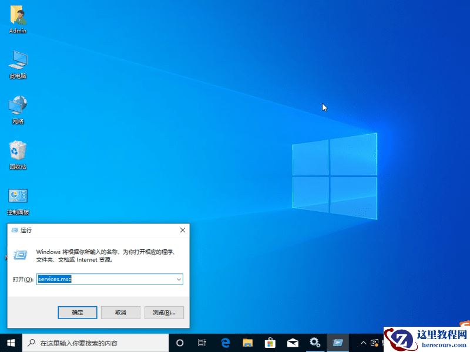Switch to the focused Services taskbar window
Viewport: 470px width, 352px height.
(x=338, y=343)
